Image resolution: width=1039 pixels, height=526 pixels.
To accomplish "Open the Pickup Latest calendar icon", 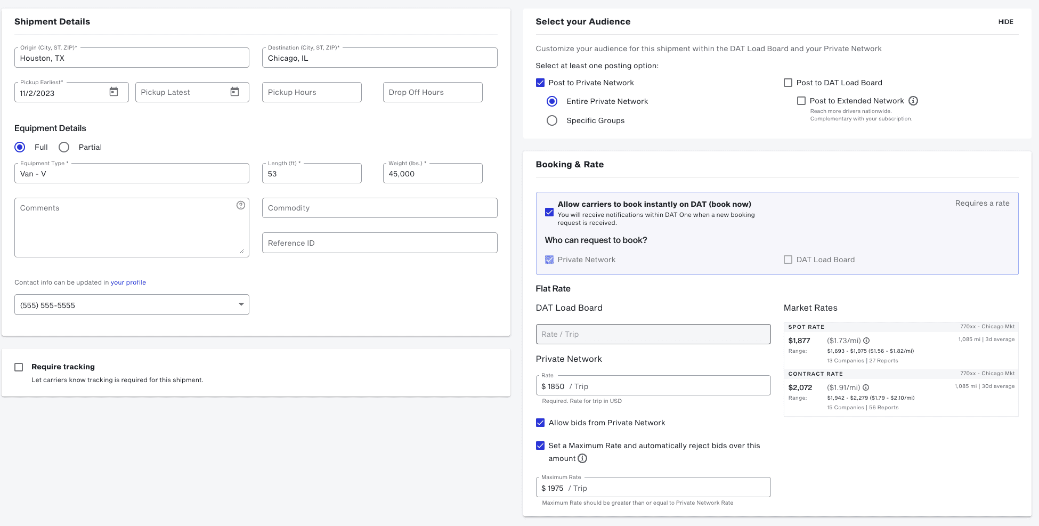I will point(234,92).
